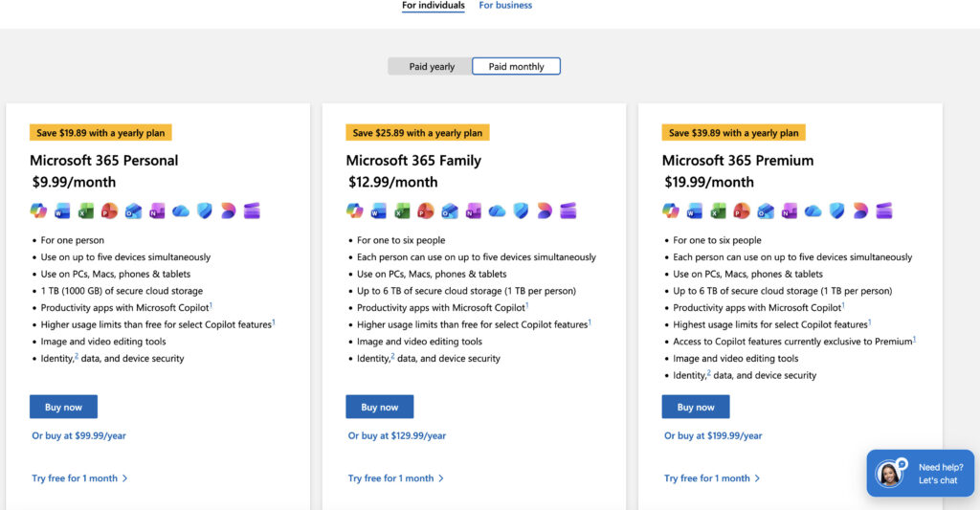Click the OneDrive cloud icon in Family plan
Image resolution: width=980 pixels, height=510 pixels.
tap(497, 211)
